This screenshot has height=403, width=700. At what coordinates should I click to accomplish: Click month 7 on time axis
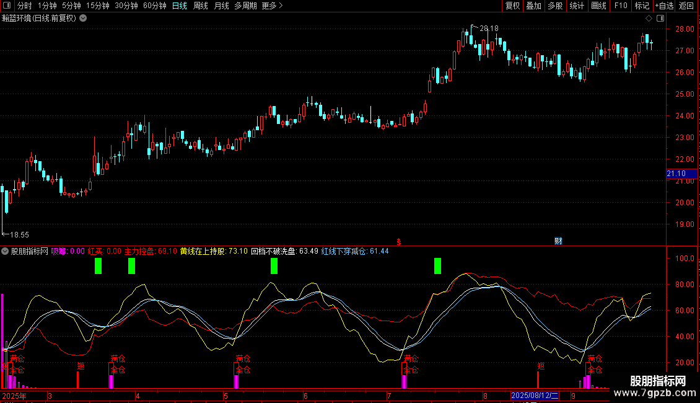[x=389, y=396]
